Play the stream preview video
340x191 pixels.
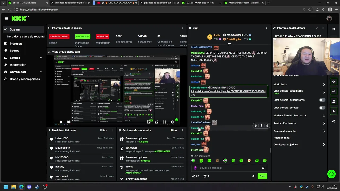tap(61, 122)
